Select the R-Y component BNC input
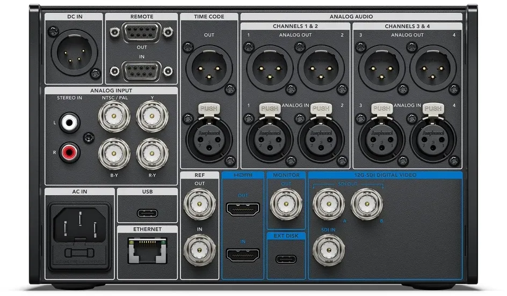This screenshot has width=507, height=296. (152, 154)
